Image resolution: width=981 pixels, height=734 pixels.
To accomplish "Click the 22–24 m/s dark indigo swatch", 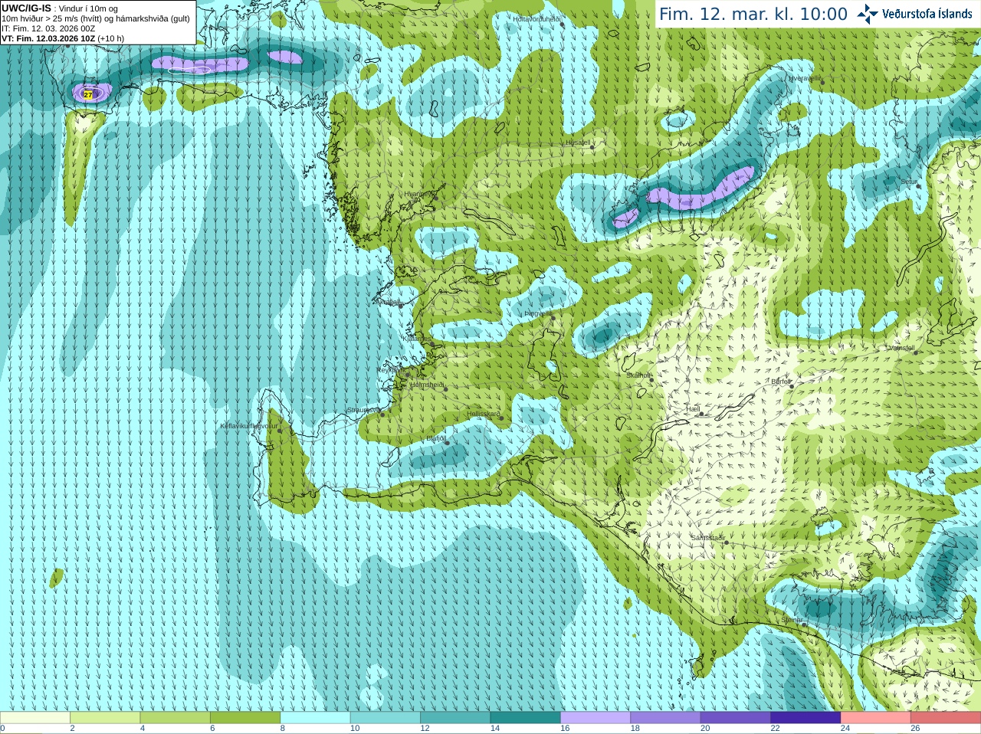I will tap(805, 718).
